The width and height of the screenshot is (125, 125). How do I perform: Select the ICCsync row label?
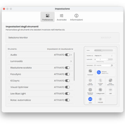15,81
